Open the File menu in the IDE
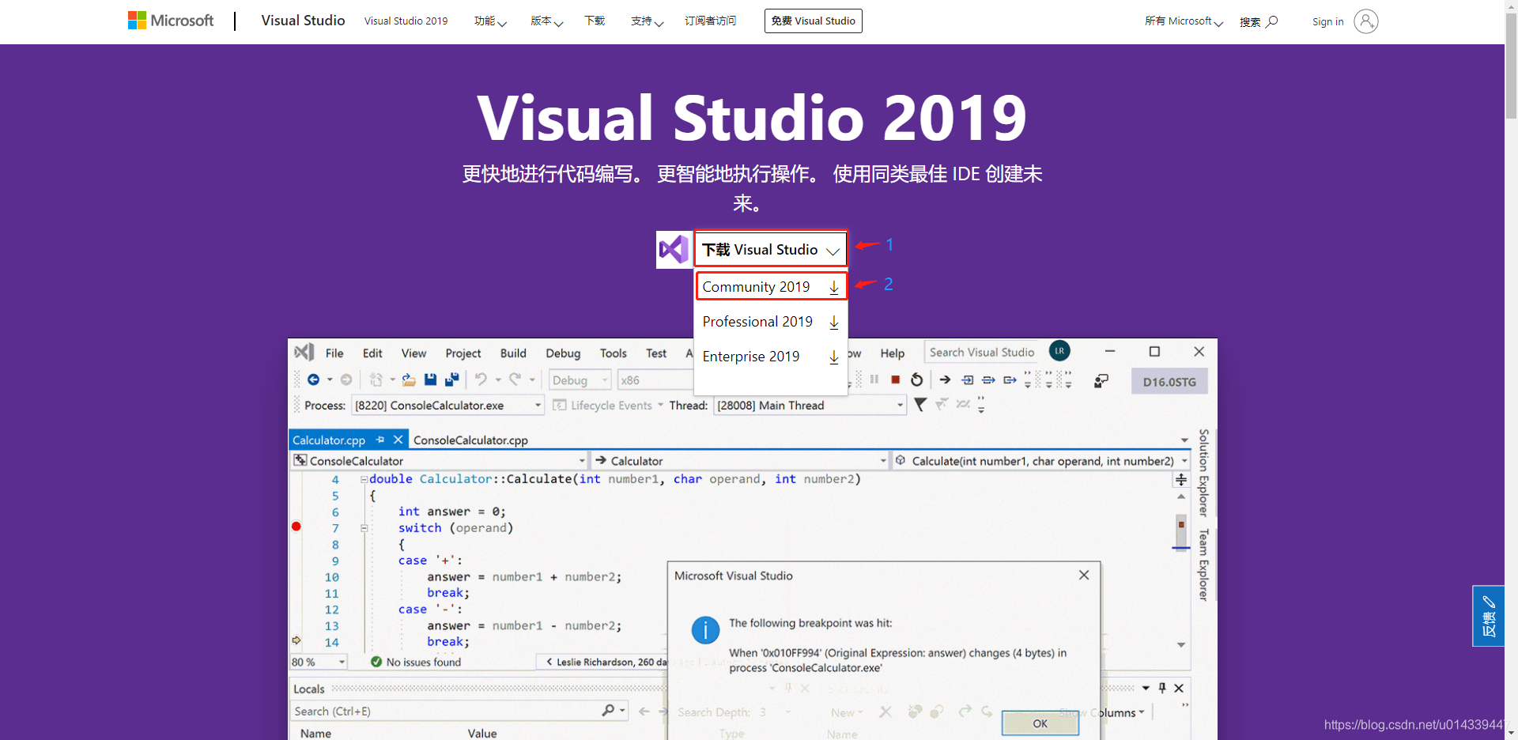 tap(334, 353)
